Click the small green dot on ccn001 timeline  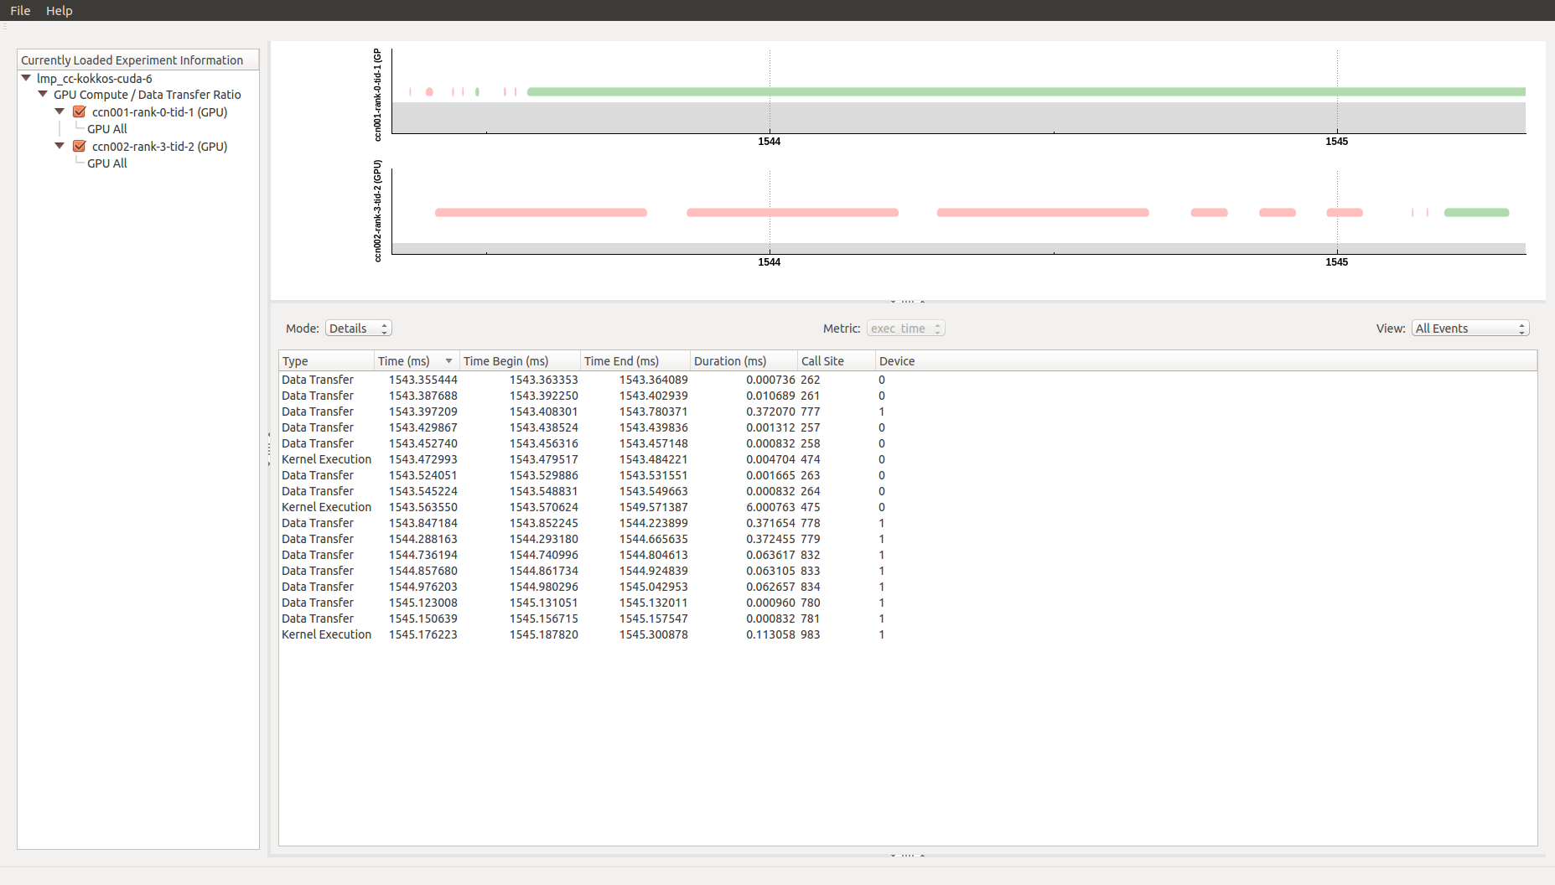[477, 91]
